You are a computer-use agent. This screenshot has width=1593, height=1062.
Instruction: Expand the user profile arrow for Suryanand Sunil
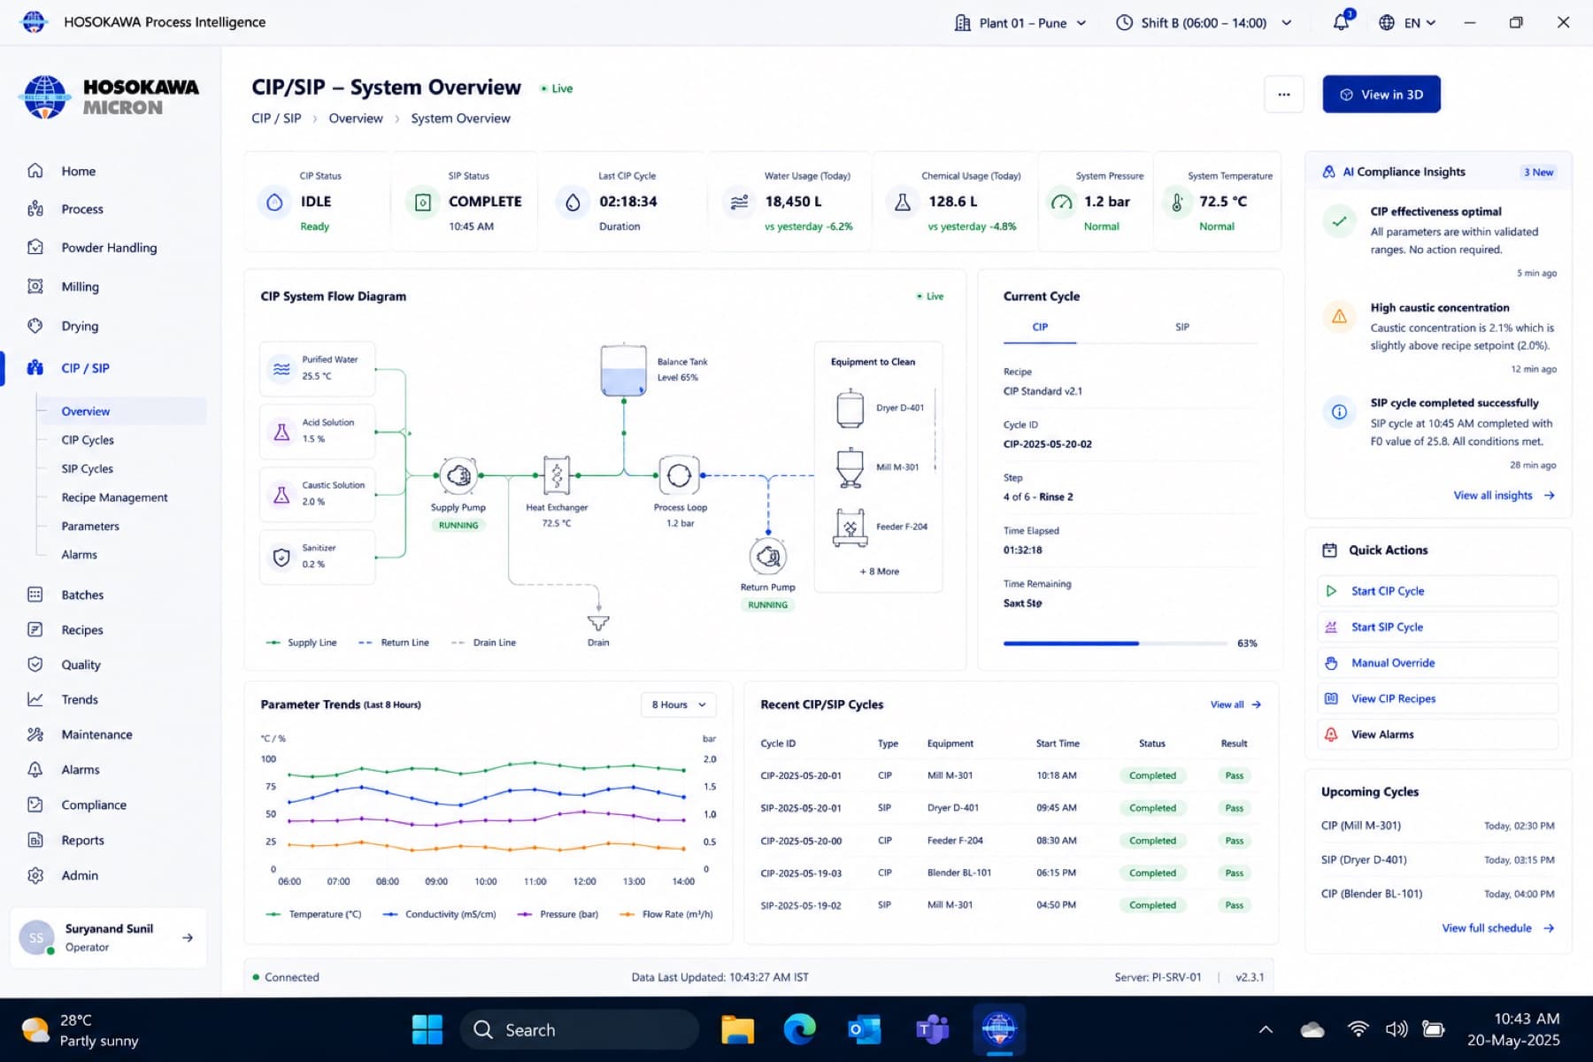point(188,937)
